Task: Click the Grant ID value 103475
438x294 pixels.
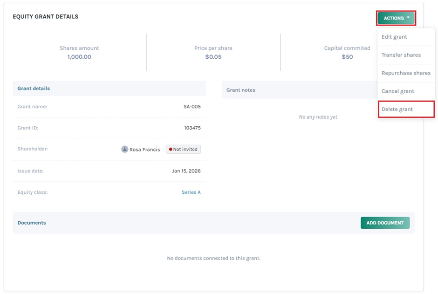Action: pos(192,128)
